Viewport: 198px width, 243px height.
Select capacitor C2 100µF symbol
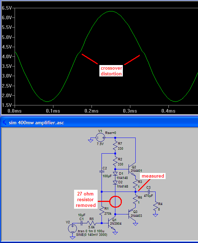tap(101, 172)
